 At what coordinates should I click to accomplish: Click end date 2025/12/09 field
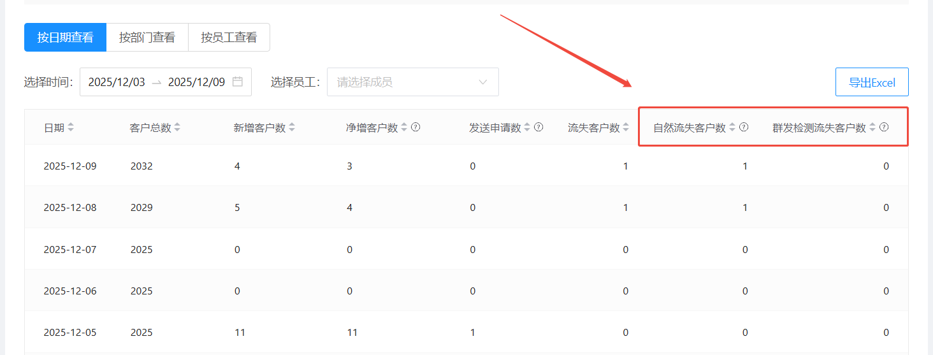tap(196, 82)
